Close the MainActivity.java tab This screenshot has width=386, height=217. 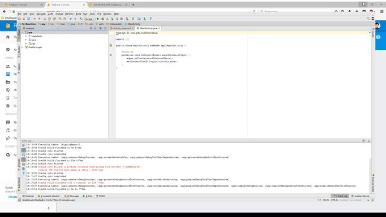click(159, 28)
